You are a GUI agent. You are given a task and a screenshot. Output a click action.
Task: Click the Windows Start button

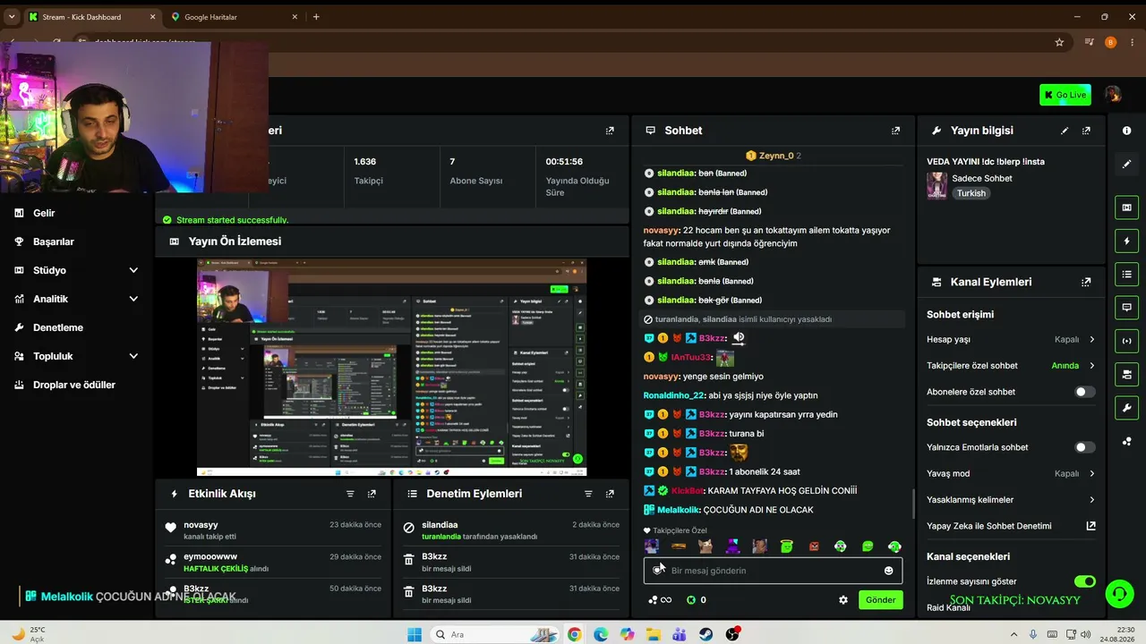coord(414,634)
